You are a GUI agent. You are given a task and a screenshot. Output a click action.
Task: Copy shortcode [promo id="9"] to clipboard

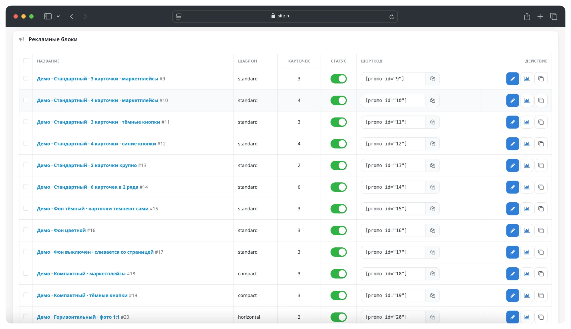click(x=433, y=79)
